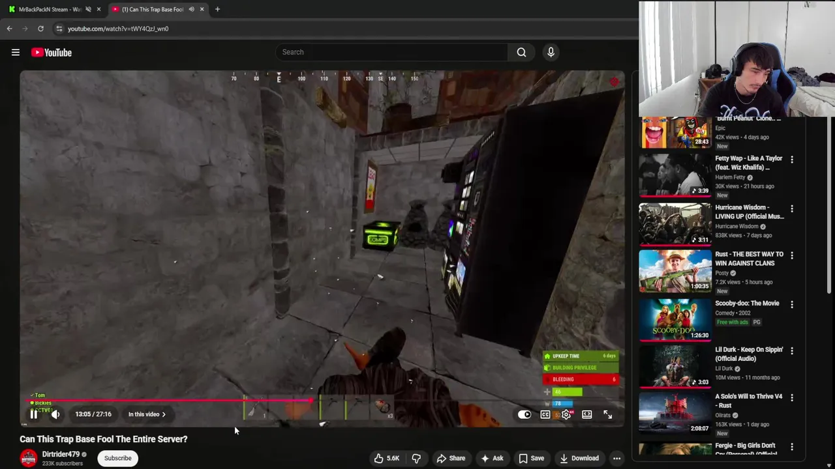The height and width of the screenshot is (469, 835).
Task: Enter full screen mode
Action: [x=607, y=414]
